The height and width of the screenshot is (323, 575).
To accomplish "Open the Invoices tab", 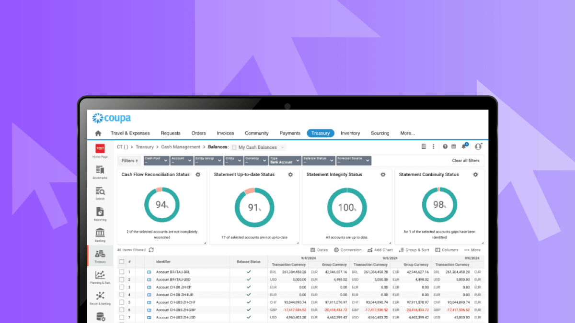I will pos(225,134).
